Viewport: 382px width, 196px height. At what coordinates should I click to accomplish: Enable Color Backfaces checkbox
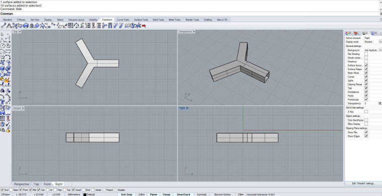[x=366, y=120]
